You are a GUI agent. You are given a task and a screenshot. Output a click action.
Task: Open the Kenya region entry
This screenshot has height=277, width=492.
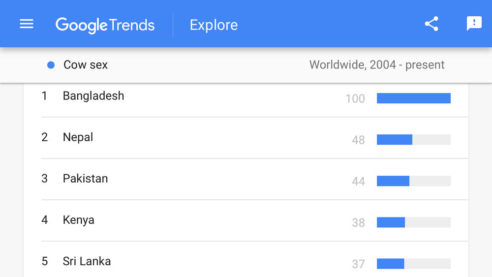(x=78, y=220)
